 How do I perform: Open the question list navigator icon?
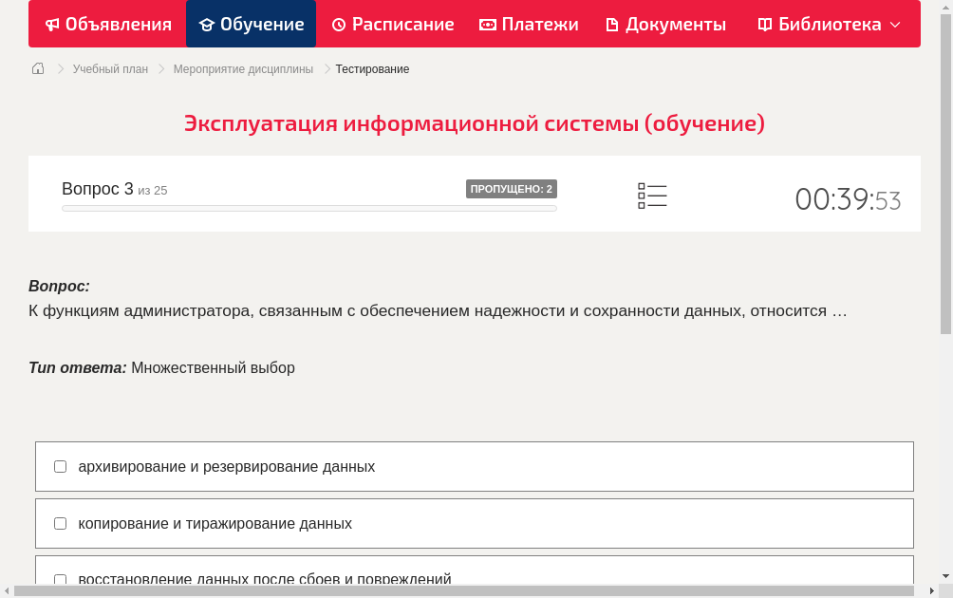pyautogui.click(x=652, y=195)
